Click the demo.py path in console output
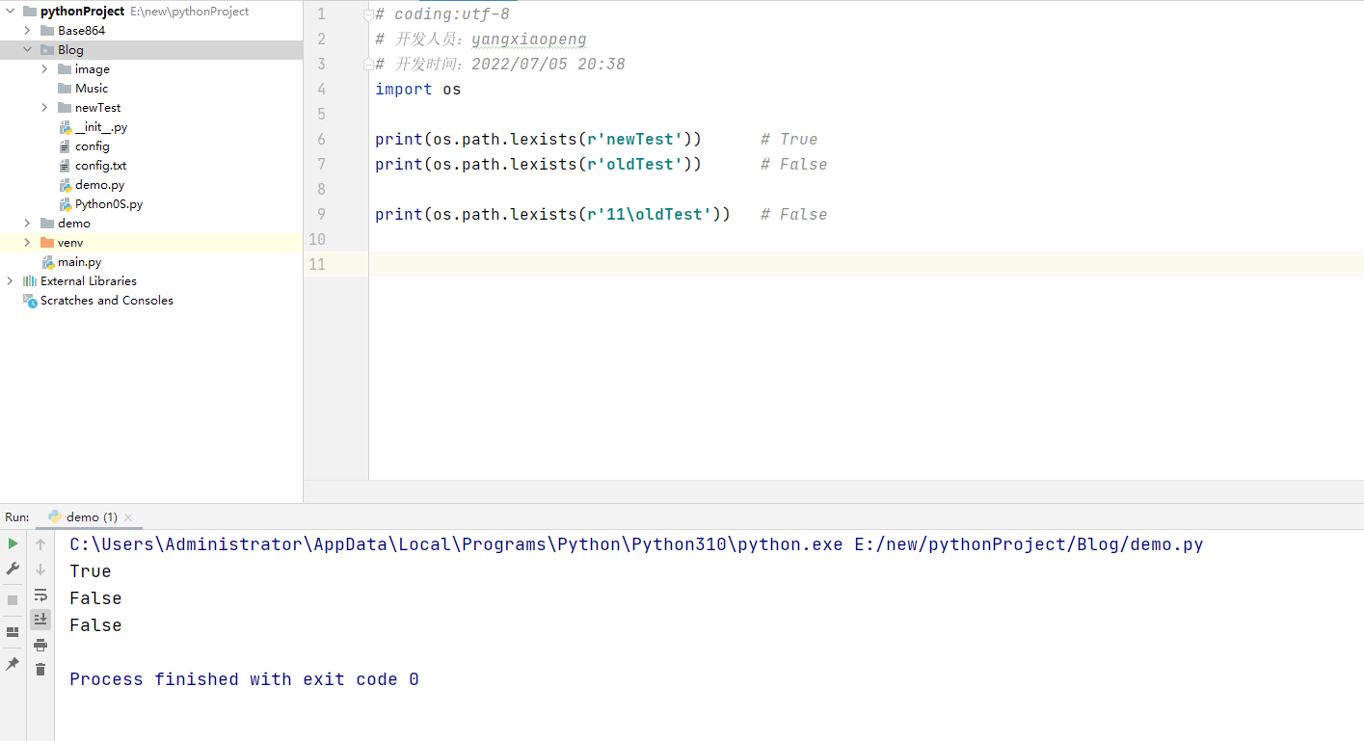The width and height of the screenshot is (1364, 741). [x=1029, y=544]
